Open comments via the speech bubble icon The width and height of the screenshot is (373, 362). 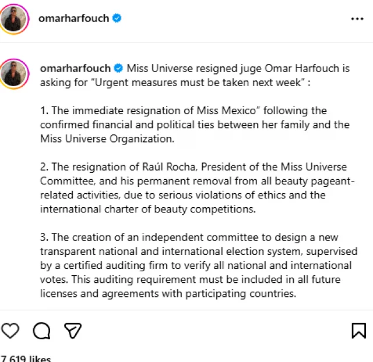(x=41, y=331)
